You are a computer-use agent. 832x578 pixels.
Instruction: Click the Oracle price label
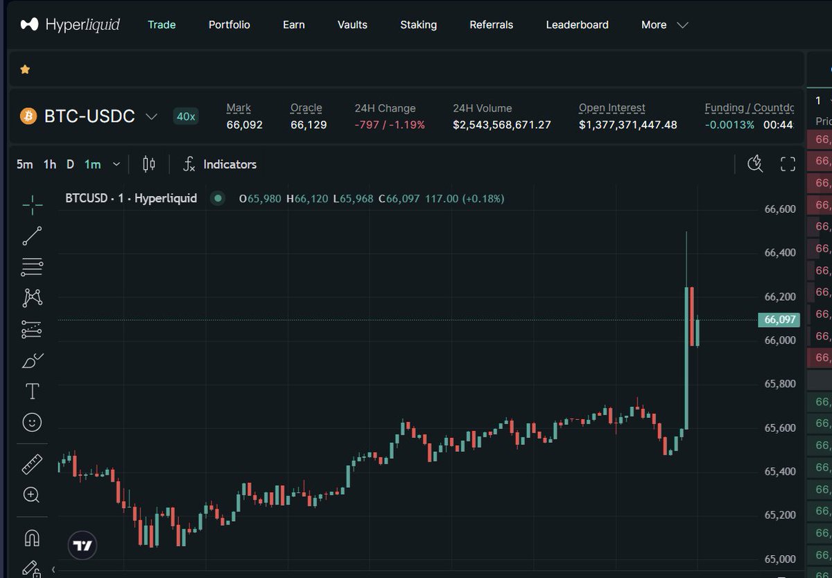(306, 108)
